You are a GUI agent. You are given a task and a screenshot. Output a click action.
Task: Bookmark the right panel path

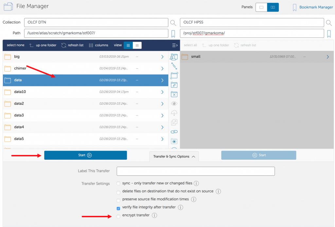pyautogui.click(x=329, y=33)
